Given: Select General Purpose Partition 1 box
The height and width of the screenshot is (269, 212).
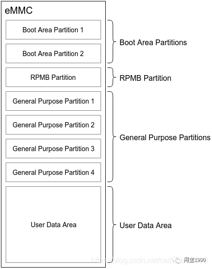Looking at the screenshot, I should coord(53,101).
